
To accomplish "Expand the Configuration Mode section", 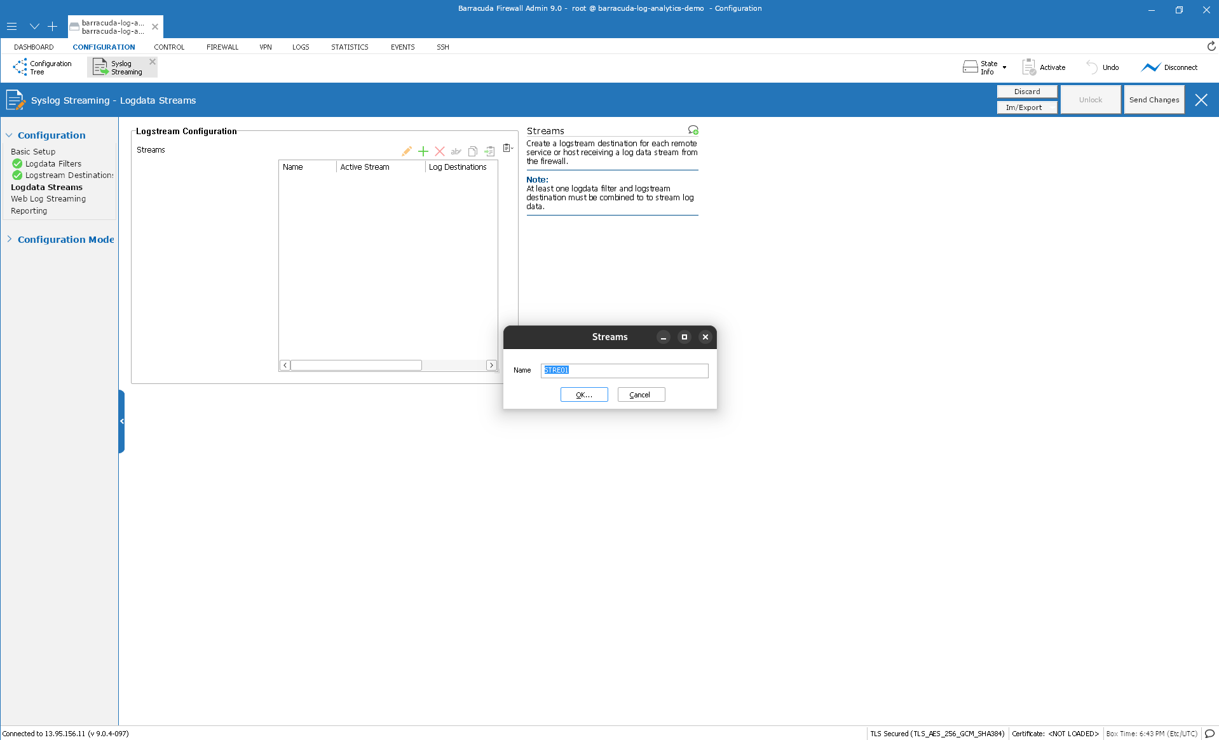I will [x=9, y=239].
